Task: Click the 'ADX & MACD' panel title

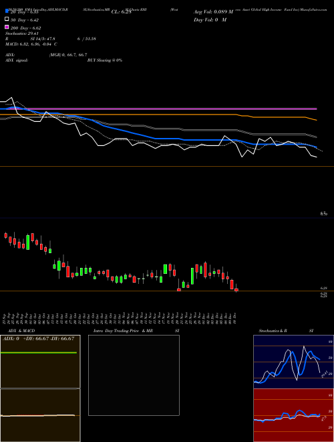Action: (21, 331)
